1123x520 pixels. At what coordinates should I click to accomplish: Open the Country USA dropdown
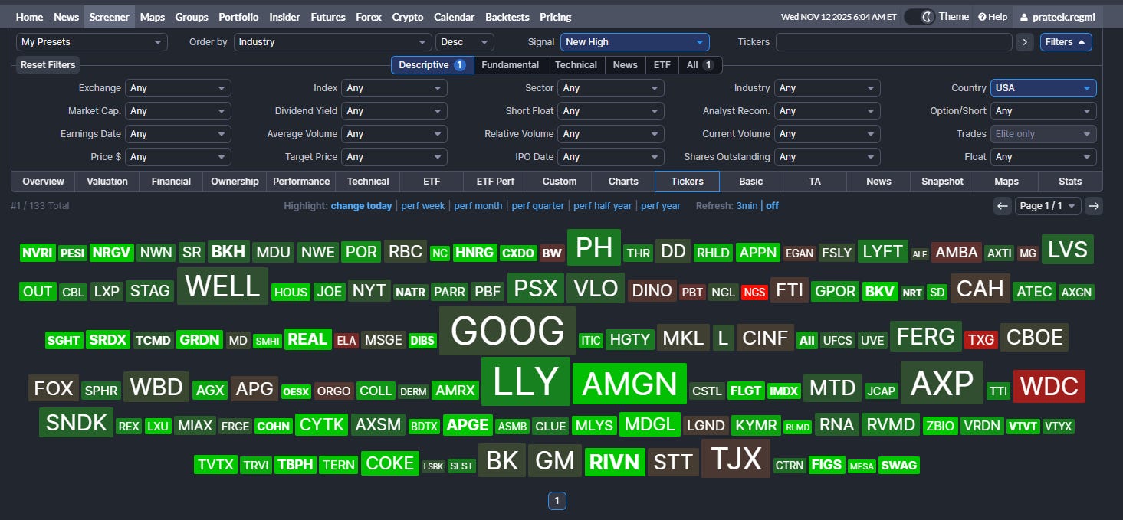pos(1043,88)
